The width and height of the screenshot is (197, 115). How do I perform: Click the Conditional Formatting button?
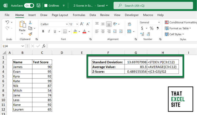click(x=180, y=22)
